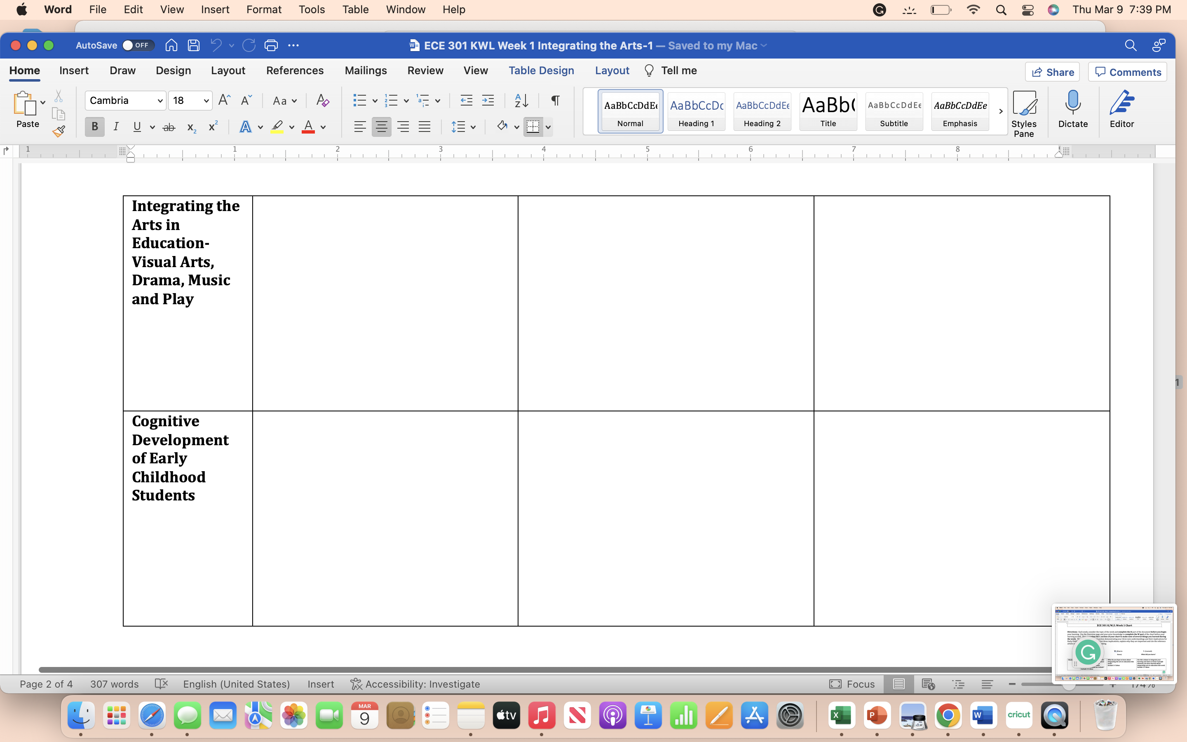The width and height of the screenshot is (1187, 742).
Task: Click the Share button
Action: tap(1053, 72)
